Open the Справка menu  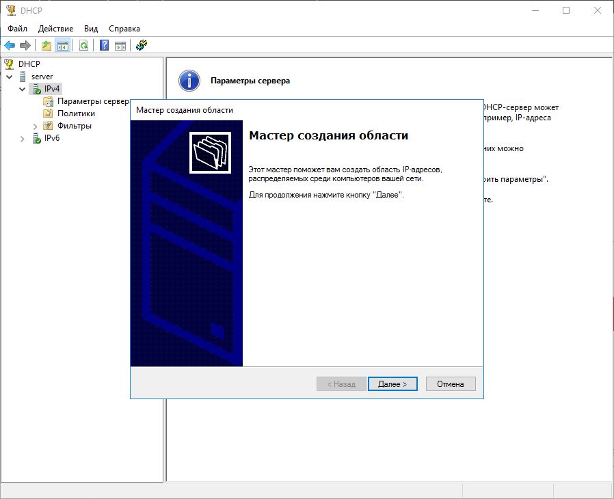coord(124,29)
